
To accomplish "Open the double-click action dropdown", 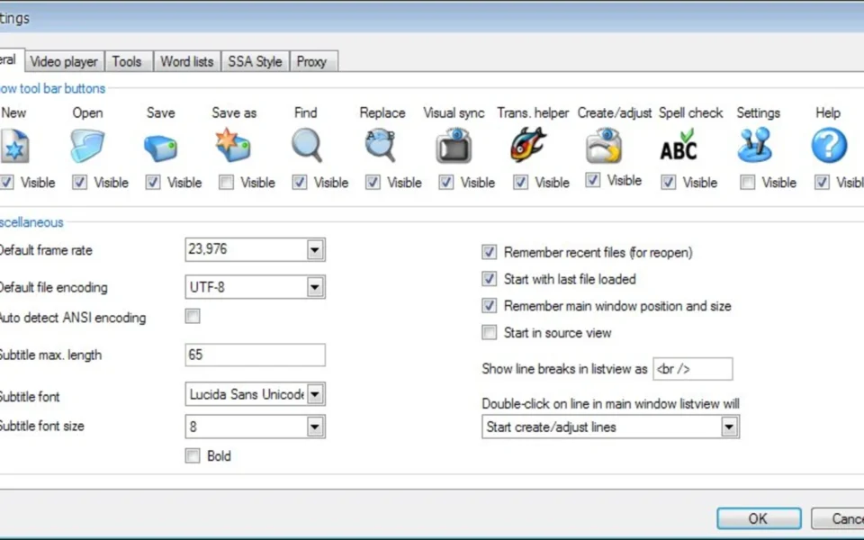I will (729, 427).
